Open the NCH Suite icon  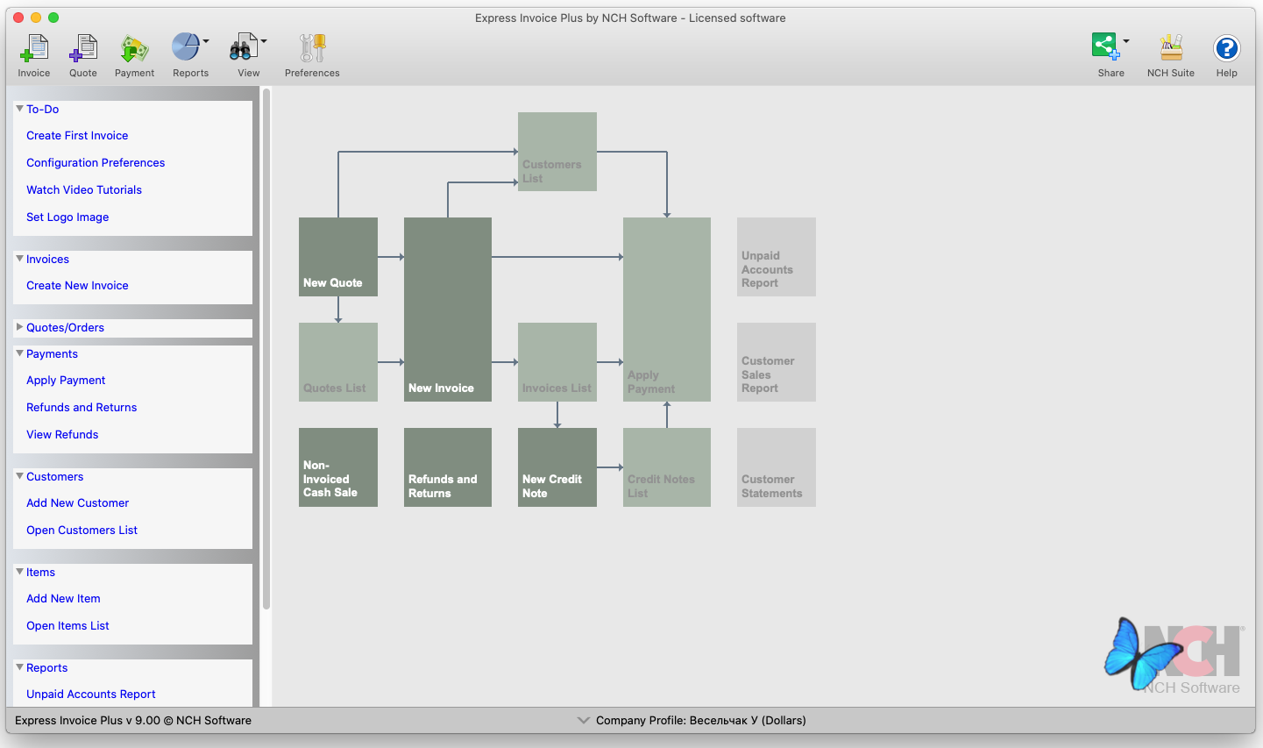(1171, 48)
